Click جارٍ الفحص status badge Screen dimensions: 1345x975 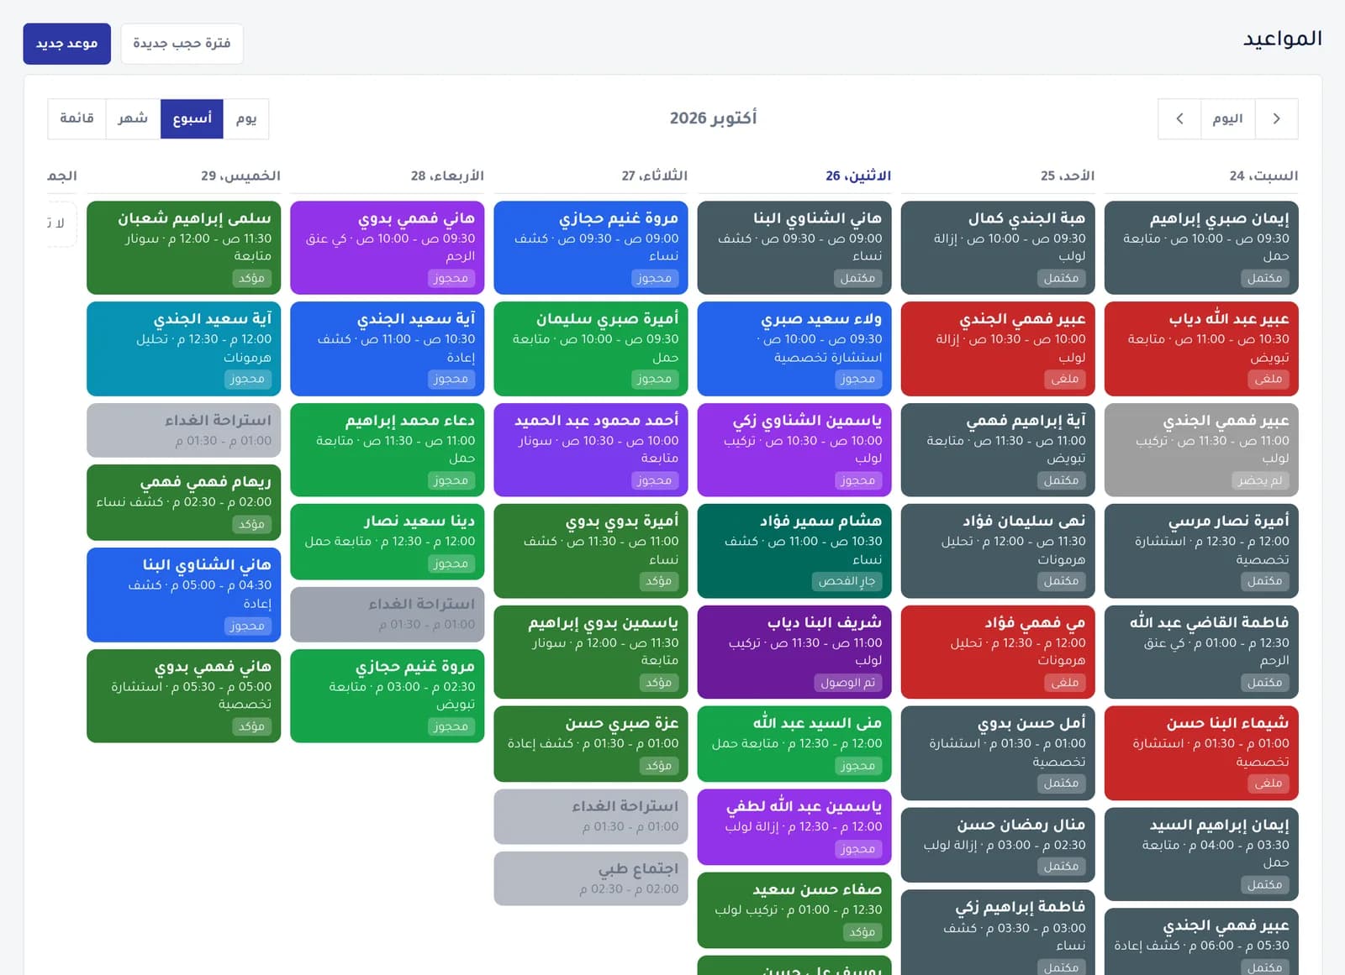pyautogui.click(x=847, y=581)
